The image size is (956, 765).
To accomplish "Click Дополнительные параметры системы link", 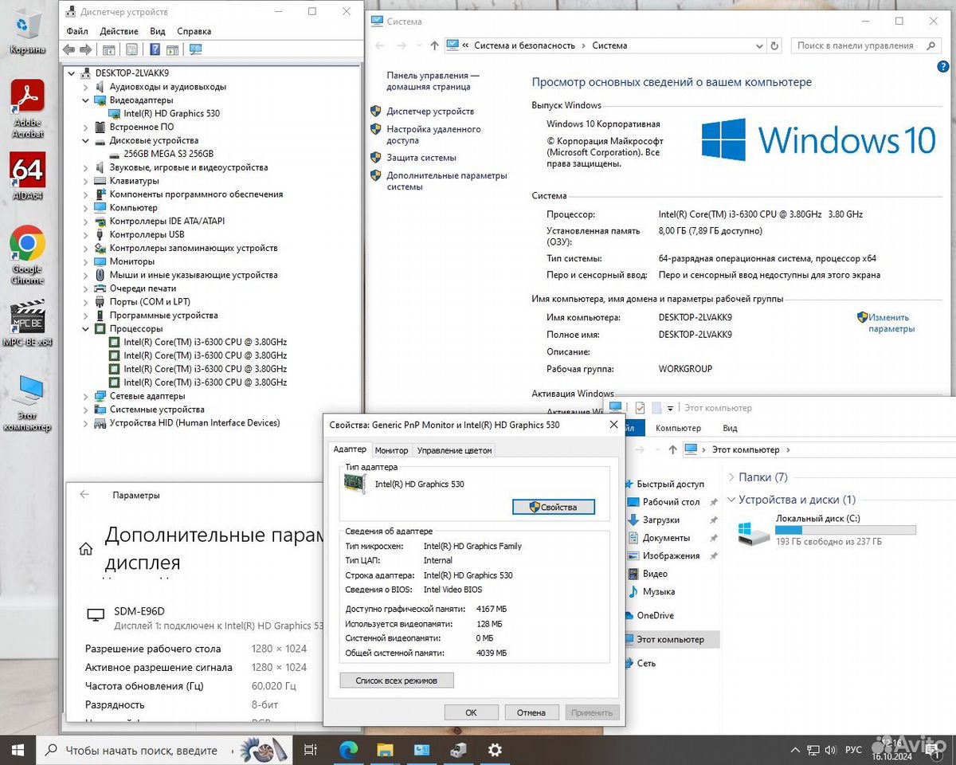I will 447,181.
